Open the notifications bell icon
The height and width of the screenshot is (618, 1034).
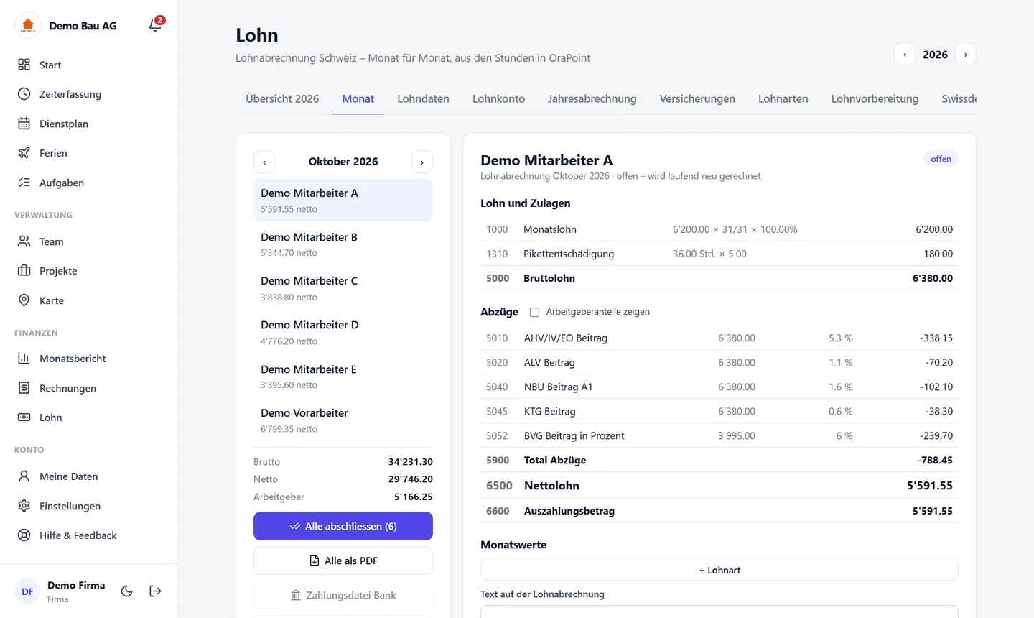pos(155,25)
